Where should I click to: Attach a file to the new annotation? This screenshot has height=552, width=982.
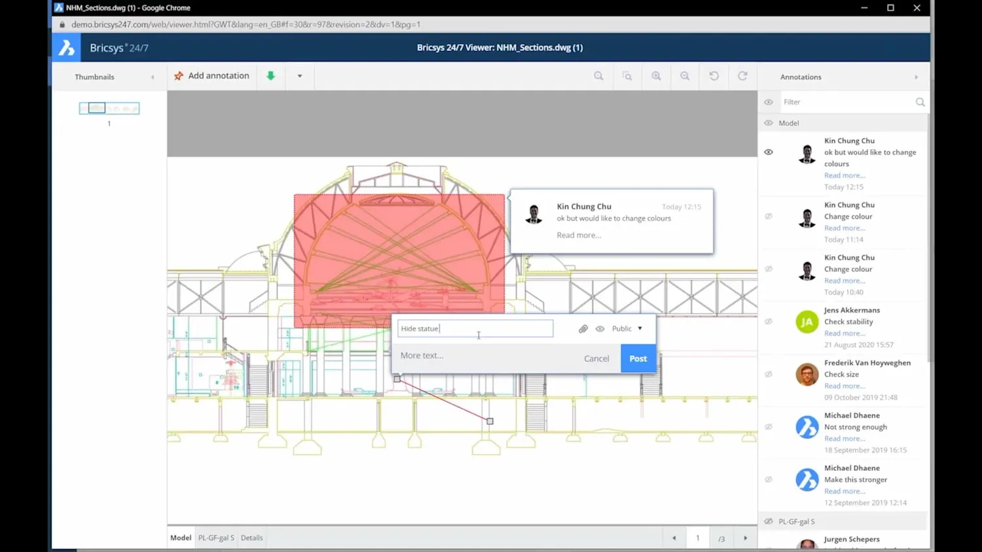click(582, 328)
